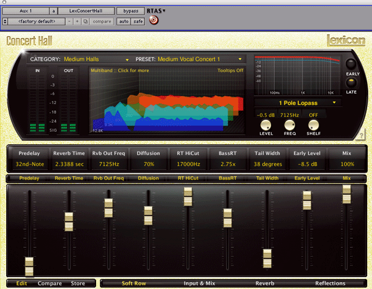Image resolution: width=372 pixels, height=289 pixels.
Task: Open the insert position 'a' selector
Action: (x=53, y=11)
